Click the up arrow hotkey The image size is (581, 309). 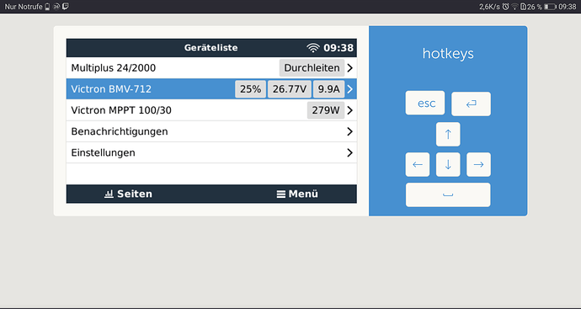448,134
